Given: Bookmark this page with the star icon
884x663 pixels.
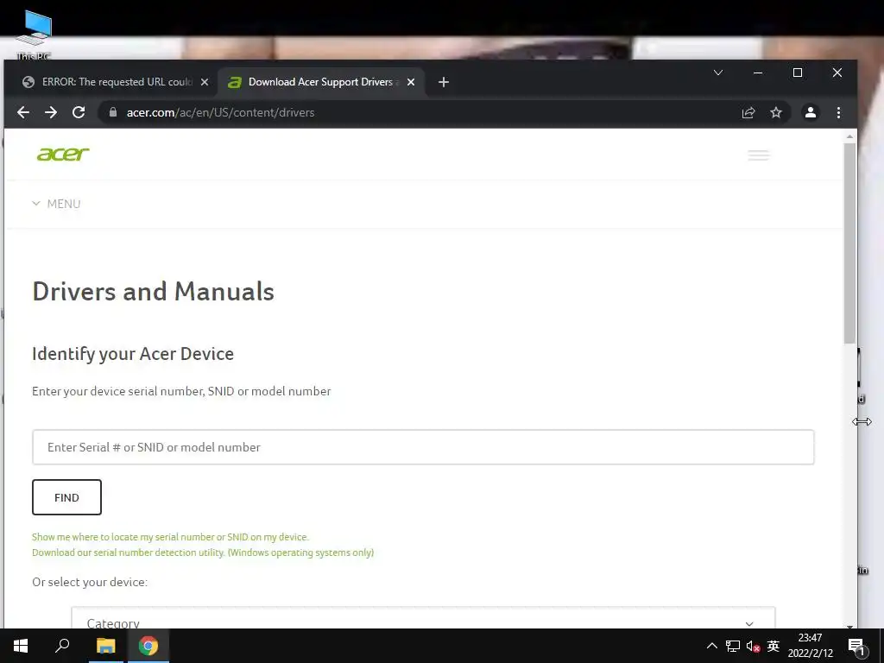Looking at the screenshot, I should pyautogui.click(x=776, y=112).
